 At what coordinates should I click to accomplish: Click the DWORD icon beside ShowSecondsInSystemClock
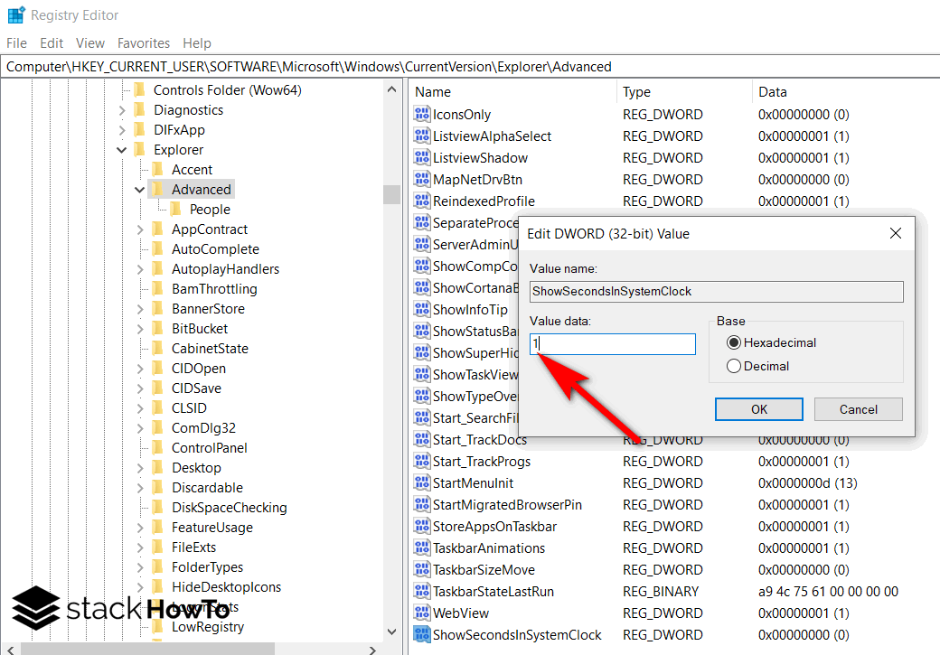tap(421, 634)
